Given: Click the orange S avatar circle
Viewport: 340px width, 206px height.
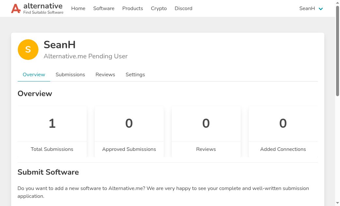Looking at the screenshot, I should [28, 50].
